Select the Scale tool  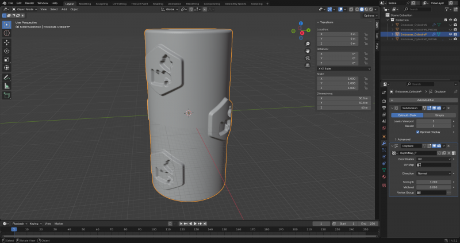7,59
